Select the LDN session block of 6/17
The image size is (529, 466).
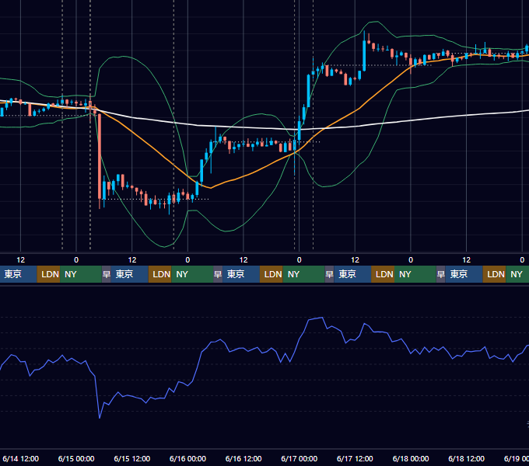pos(383,274)
